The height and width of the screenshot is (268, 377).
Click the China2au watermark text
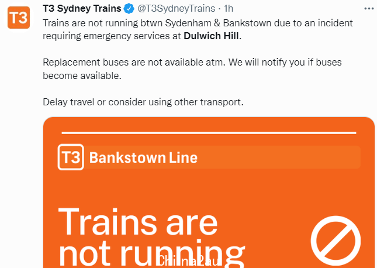point(188,261)
